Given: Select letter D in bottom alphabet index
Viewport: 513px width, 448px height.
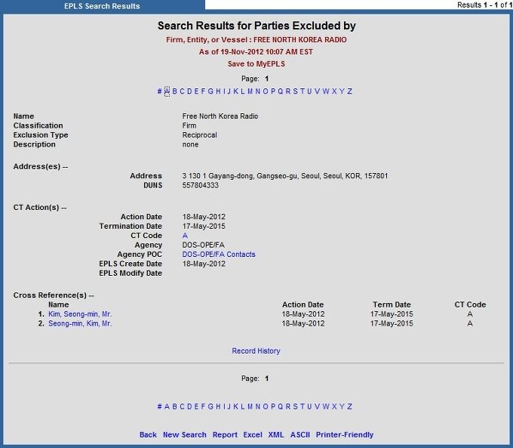Looking at the screenshot, I should (189, 406).
